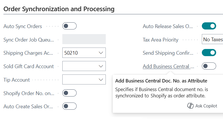This screenshot has width=223, height=126.
Task: Disable the Auto Release Sales Orders toggle
Action: pyautogui.click(x=209, y=26)
